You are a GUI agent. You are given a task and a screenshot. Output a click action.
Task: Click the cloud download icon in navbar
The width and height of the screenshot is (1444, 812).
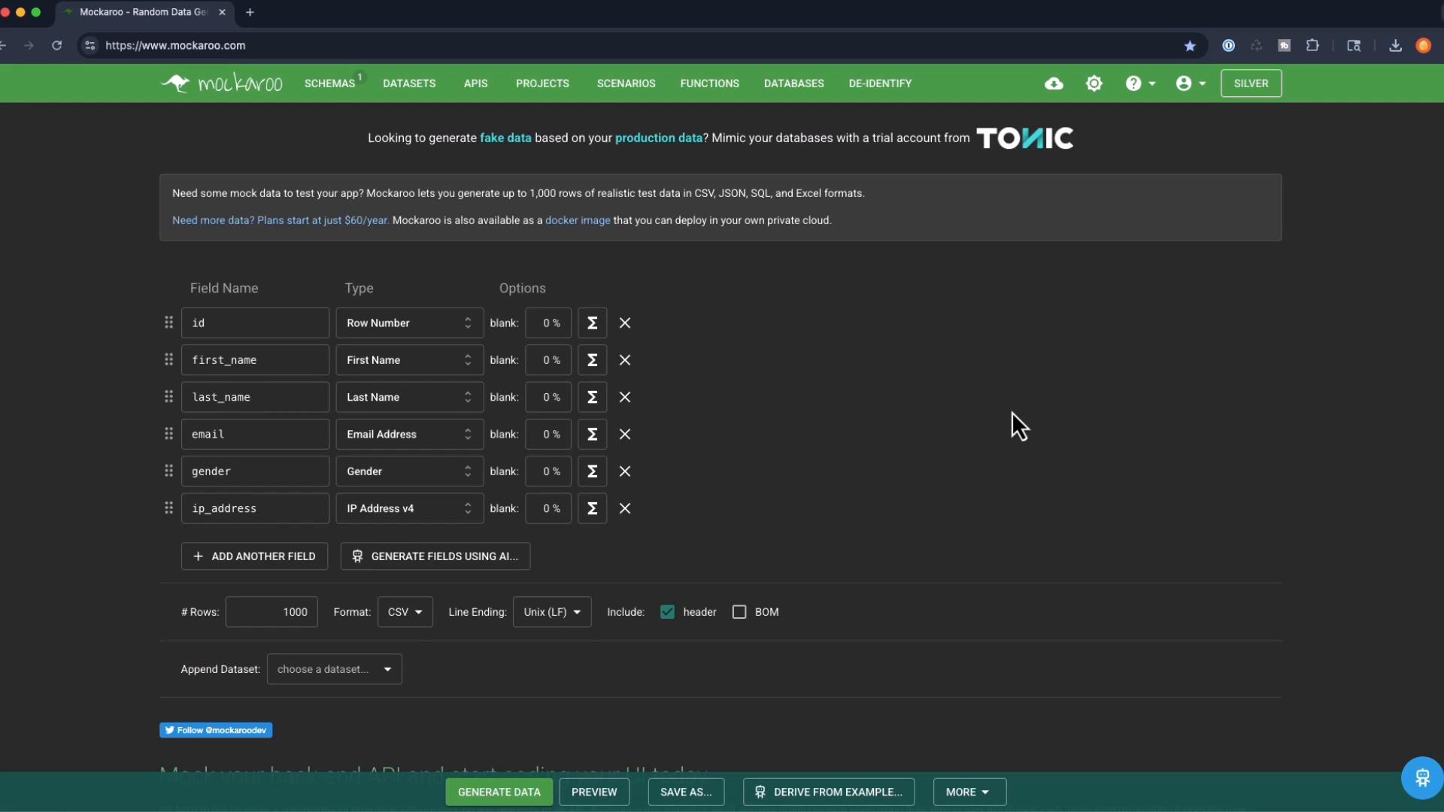(x=1054, y=83)
